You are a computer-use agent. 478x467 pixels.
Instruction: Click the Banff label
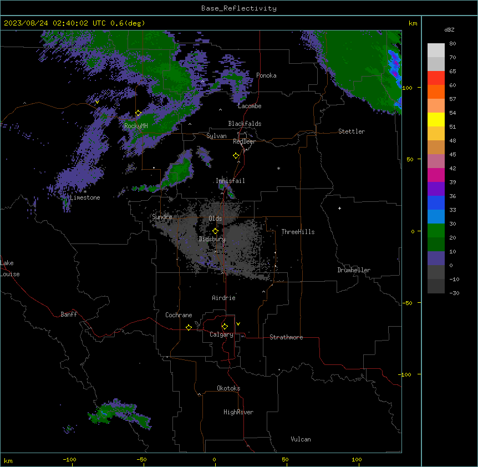coord(69,314)
